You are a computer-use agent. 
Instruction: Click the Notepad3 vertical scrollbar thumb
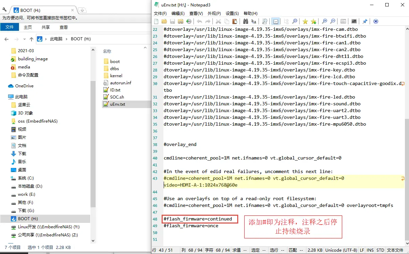tap(407, 179)
